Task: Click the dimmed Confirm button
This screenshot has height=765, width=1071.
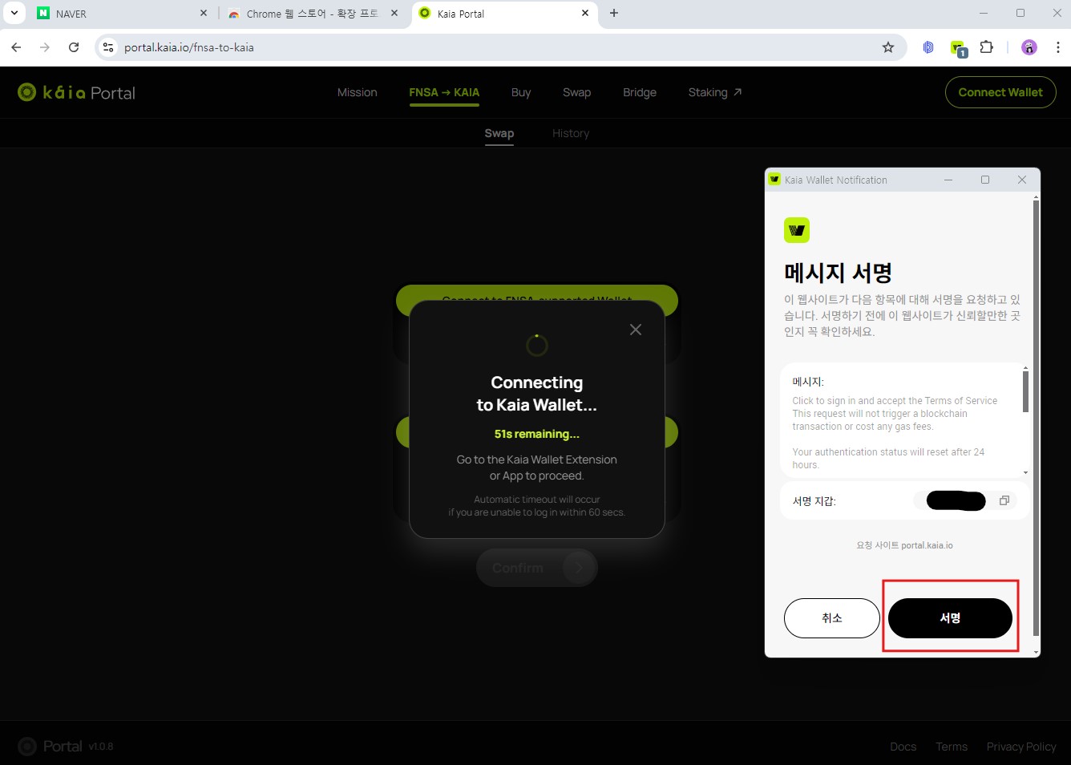Action: [x=537, y=568]
